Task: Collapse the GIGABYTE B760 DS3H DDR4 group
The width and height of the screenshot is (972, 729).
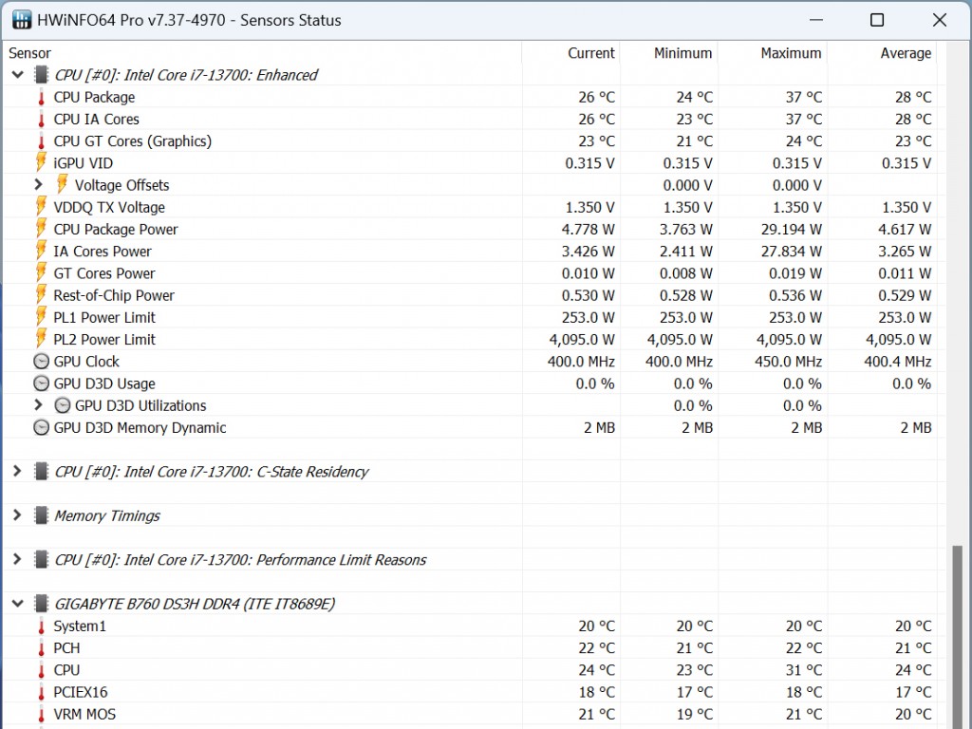Action: [x=17, y=604]
